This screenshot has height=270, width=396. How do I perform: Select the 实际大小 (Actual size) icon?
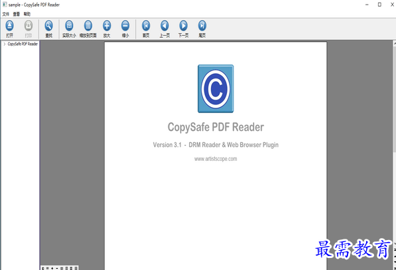(69, 26)
